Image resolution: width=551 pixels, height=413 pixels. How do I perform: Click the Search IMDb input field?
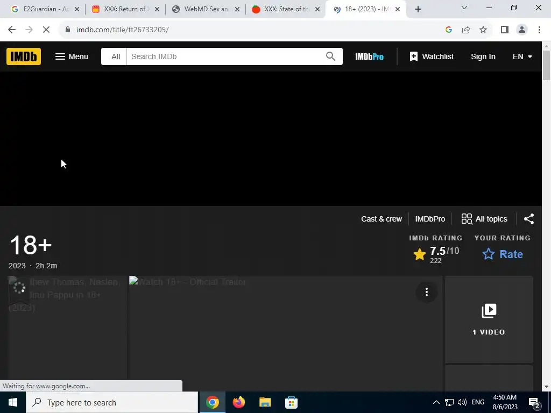pos(225,56)
